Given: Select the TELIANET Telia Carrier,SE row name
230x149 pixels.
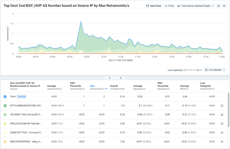Looking at the screenshot, I should [26, 114].
